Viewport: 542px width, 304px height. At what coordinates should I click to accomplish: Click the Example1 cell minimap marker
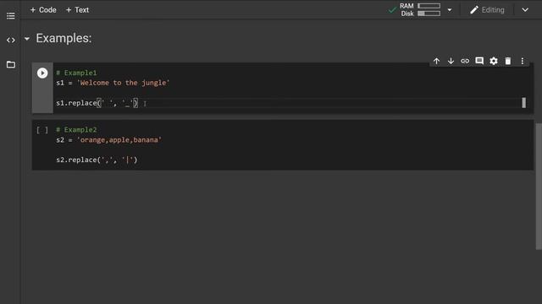tap(523, 103)
